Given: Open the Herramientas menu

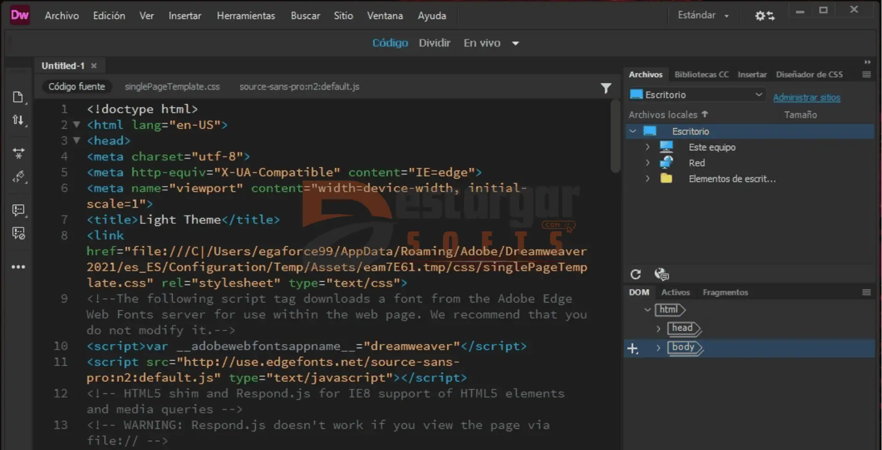Looking at the screenshot, I should 246,16.
